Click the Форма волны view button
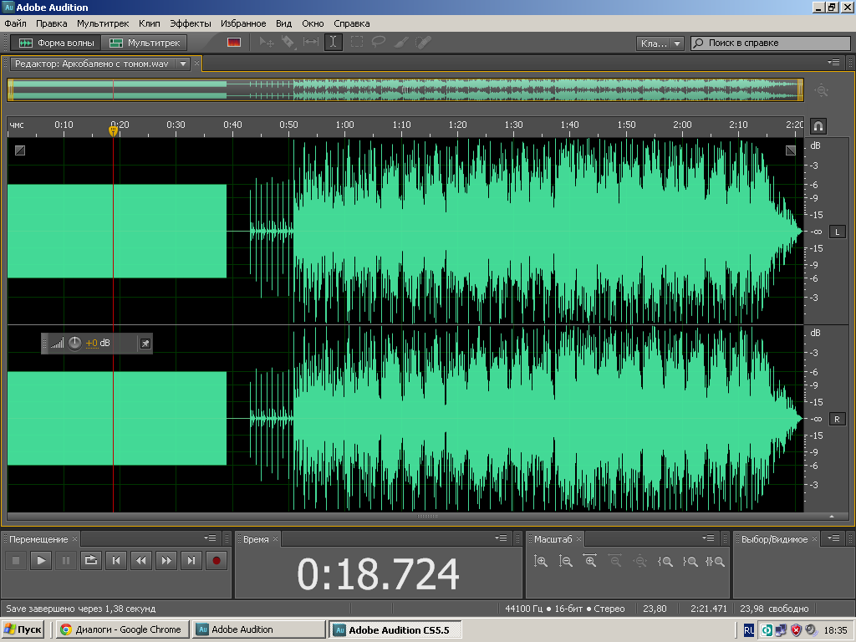 coord(57,43)
